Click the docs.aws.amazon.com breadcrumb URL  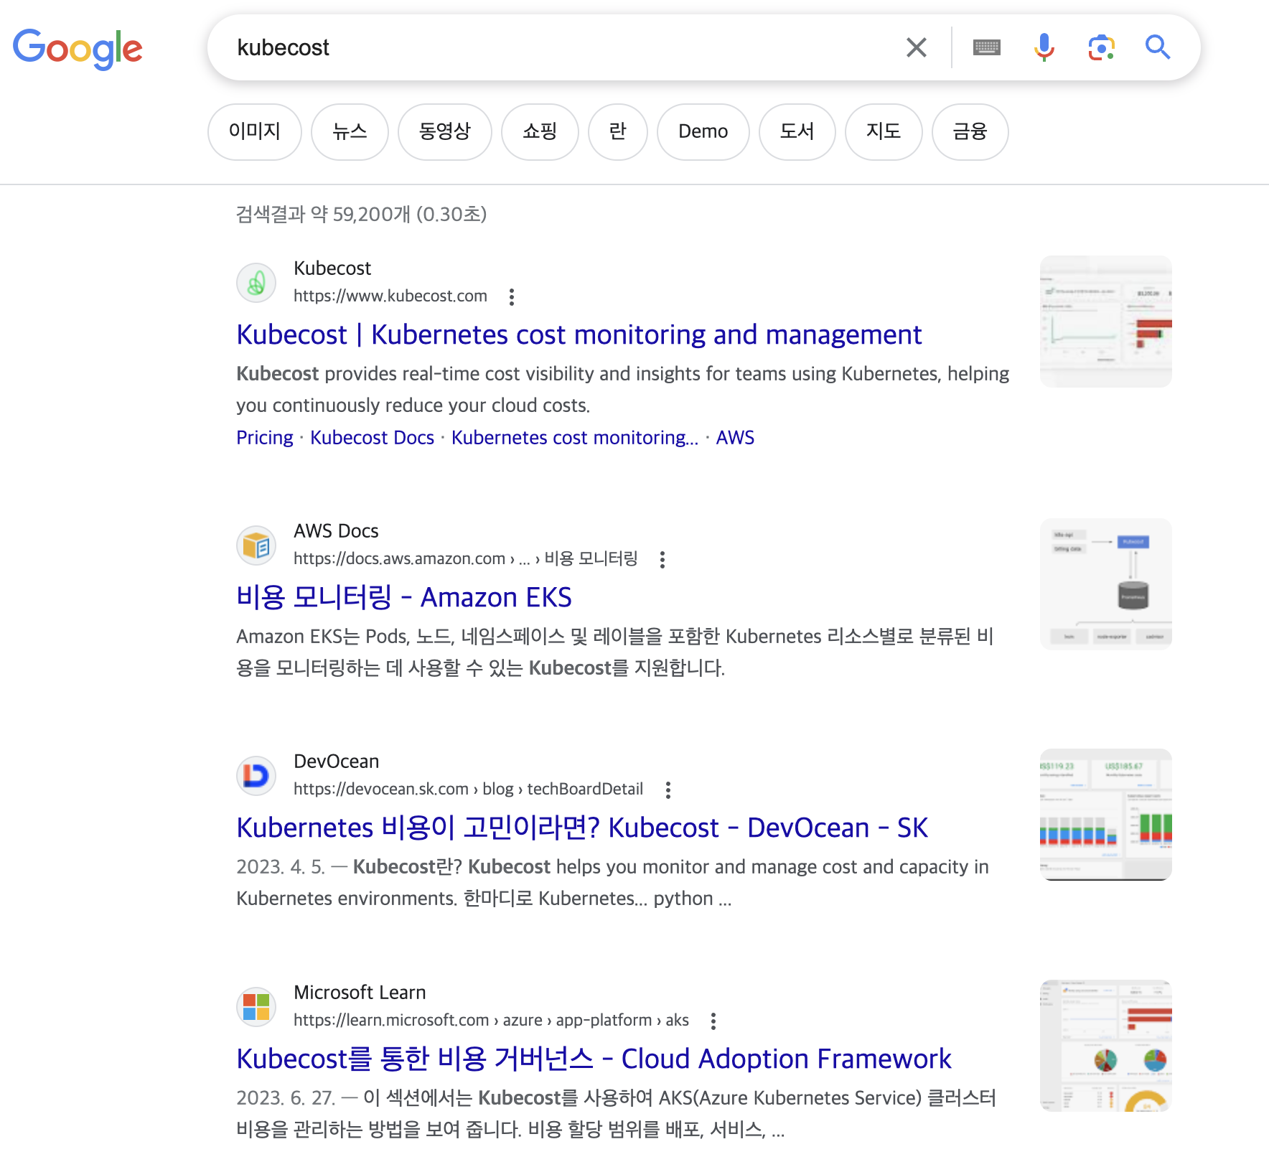click(466, 559)
